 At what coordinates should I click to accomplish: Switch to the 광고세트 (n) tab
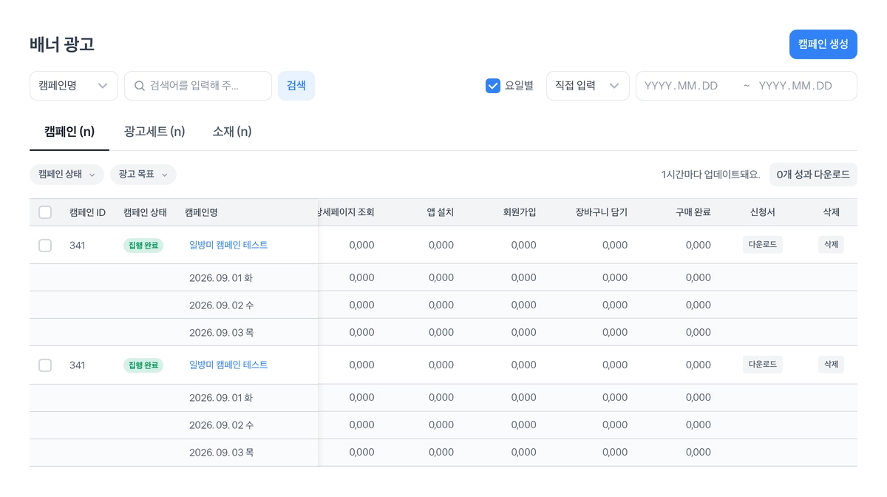coord(154,132)
